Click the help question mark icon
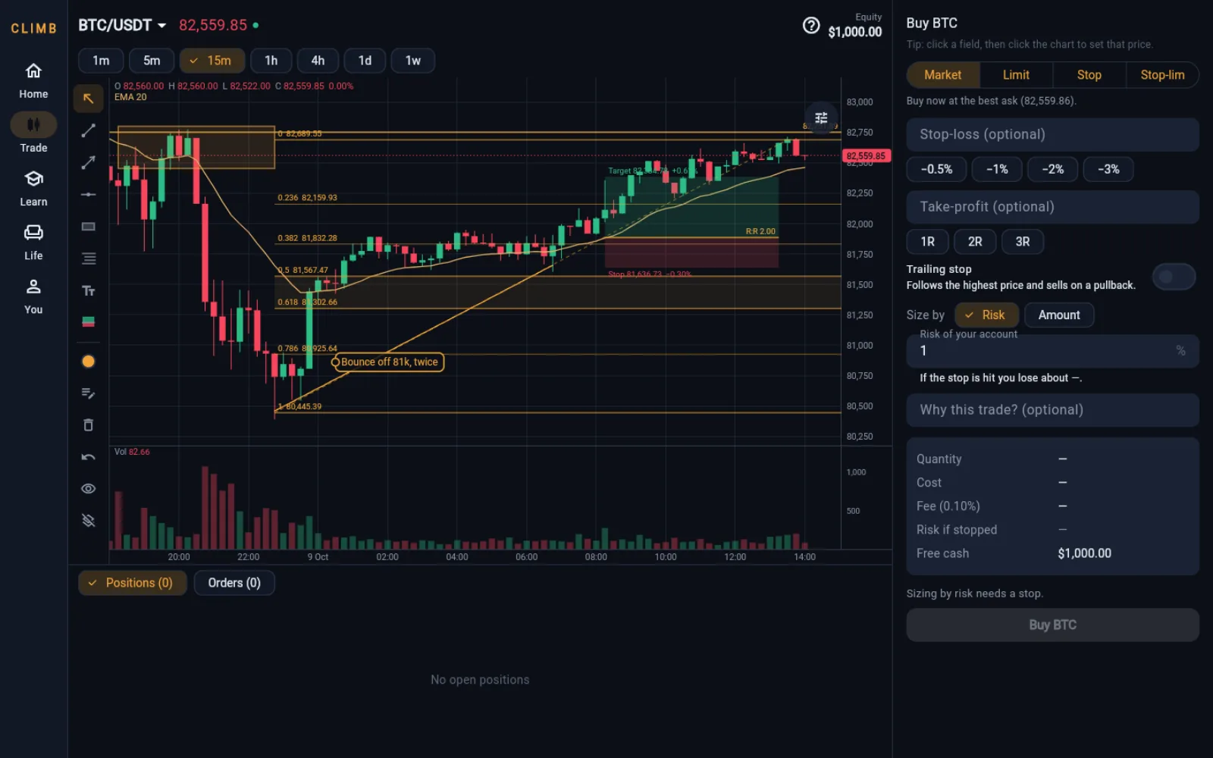 (x=810, y=26)
